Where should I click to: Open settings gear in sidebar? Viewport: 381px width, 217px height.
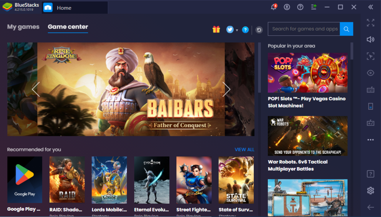click(371, 191)
